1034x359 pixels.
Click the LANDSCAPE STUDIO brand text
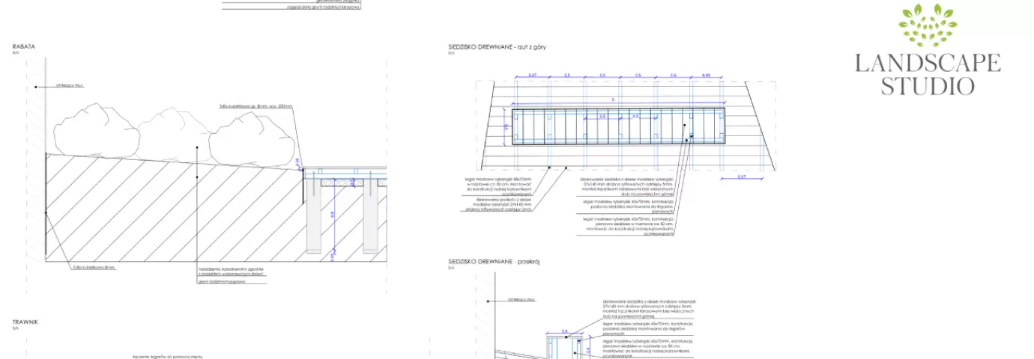[x=928, y=74]
